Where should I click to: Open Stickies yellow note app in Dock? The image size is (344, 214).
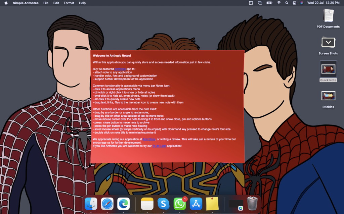point(212,204)
